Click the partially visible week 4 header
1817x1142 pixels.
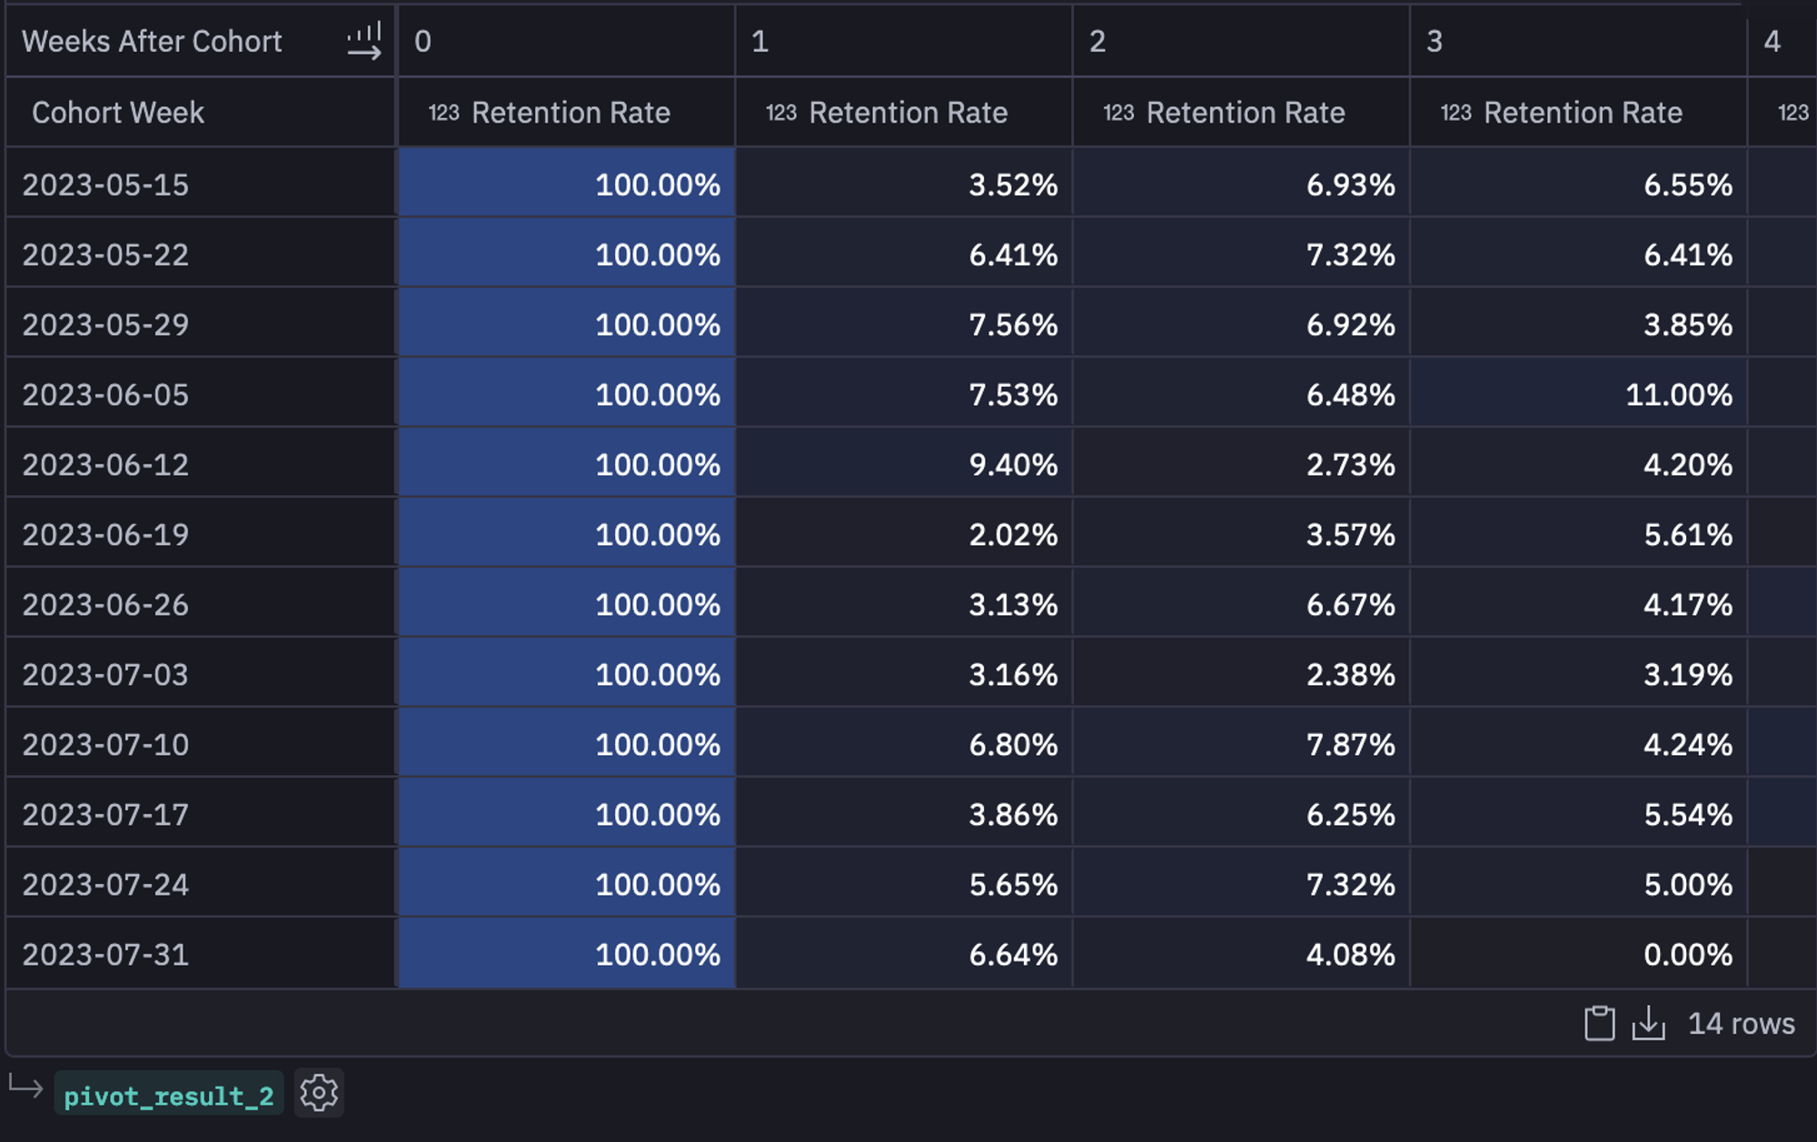click(1772, 42)
